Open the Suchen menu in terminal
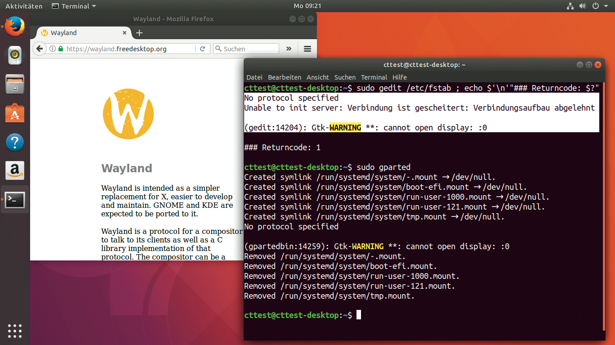This screenshot has width=615, height=345. pyautogui.click(x=345, y=77)
